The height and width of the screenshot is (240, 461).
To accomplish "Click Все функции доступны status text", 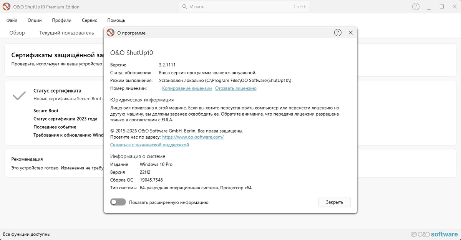I will [x=27, y=234].
